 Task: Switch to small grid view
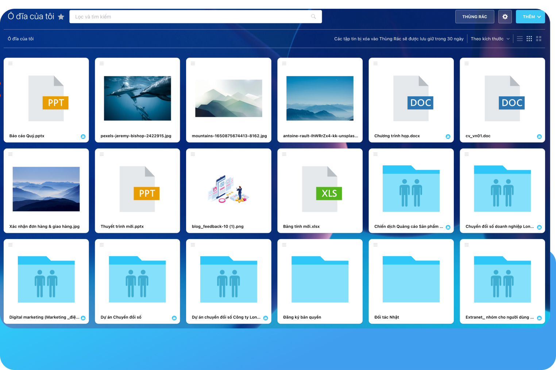[x=529, y=39]
